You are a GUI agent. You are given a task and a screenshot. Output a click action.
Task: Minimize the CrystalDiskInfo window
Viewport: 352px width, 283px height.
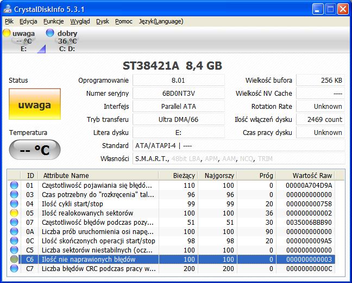[x=318, y=9]
